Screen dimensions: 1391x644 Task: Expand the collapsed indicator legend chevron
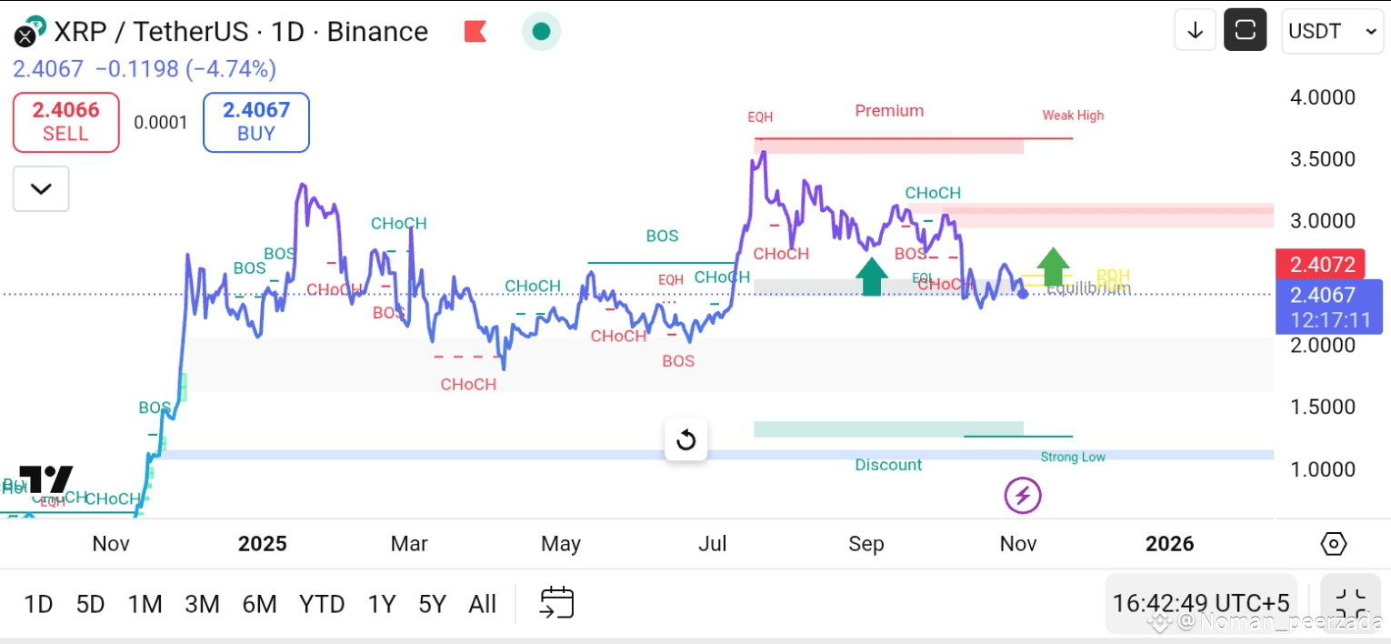41,189
